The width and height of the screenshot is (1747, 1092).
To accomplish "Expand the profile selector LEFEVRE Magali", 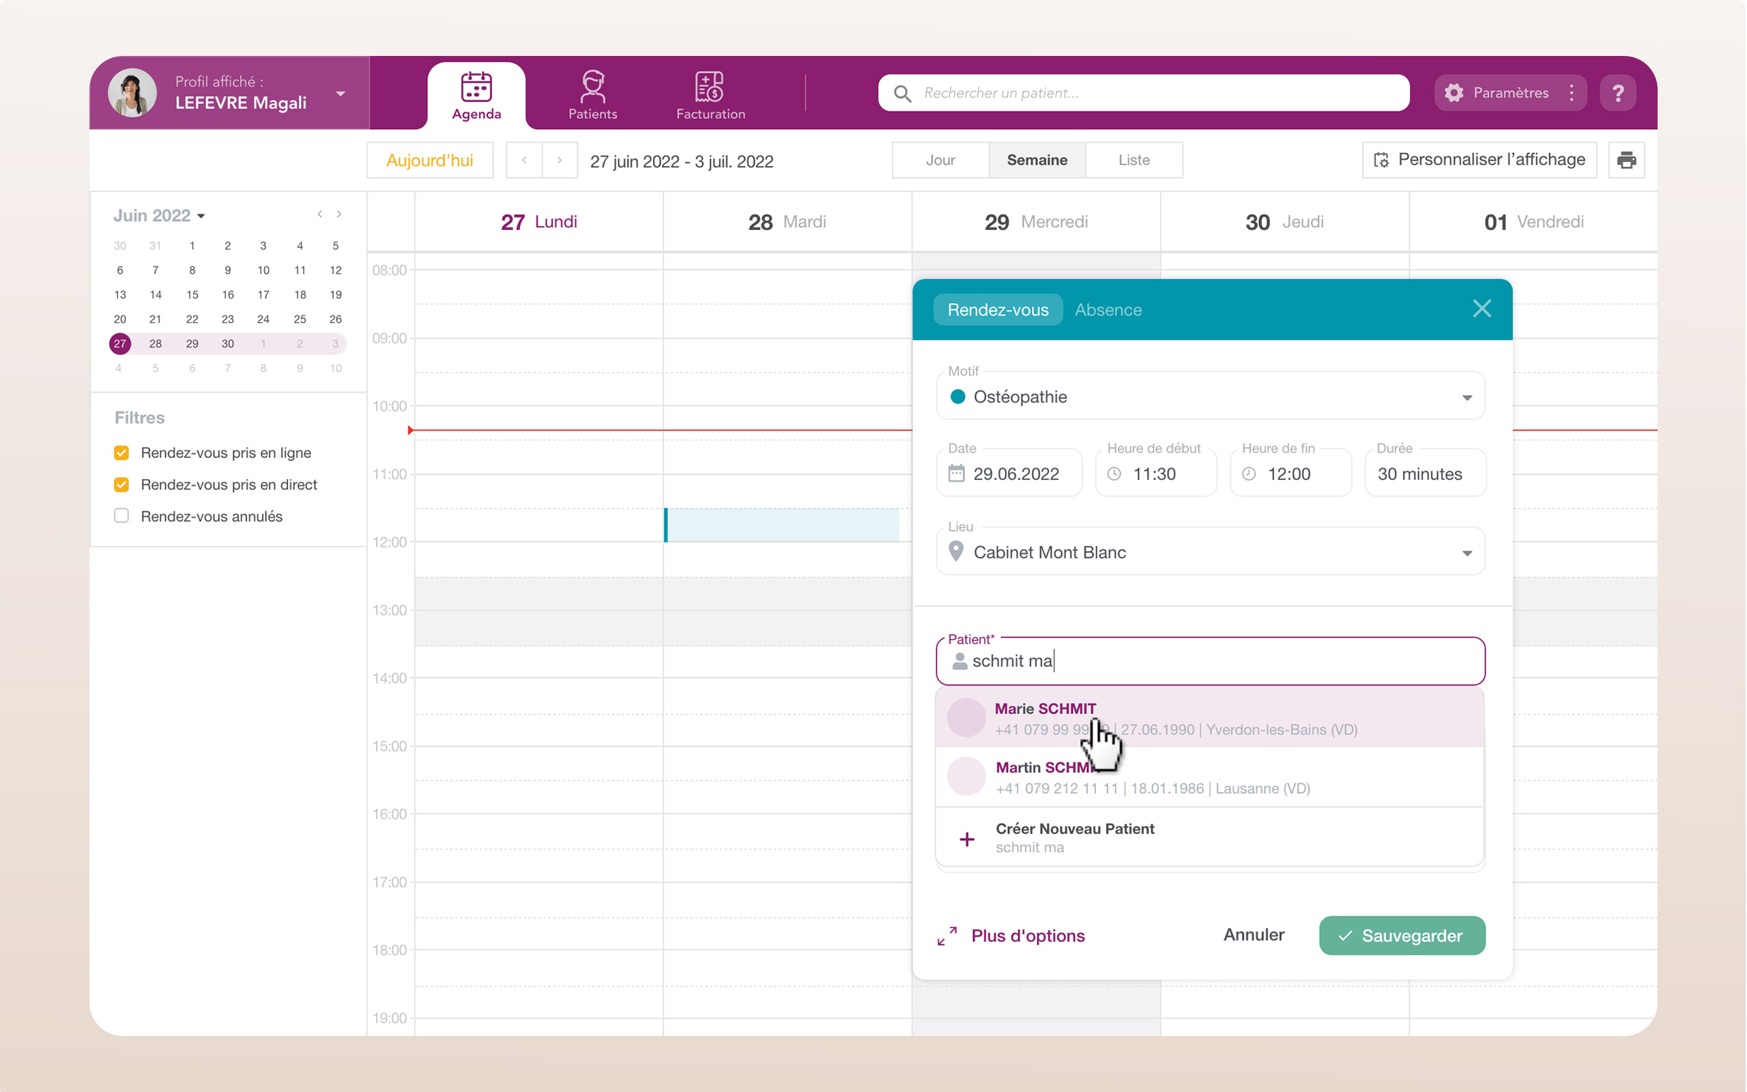I will [x=341, y=94].
